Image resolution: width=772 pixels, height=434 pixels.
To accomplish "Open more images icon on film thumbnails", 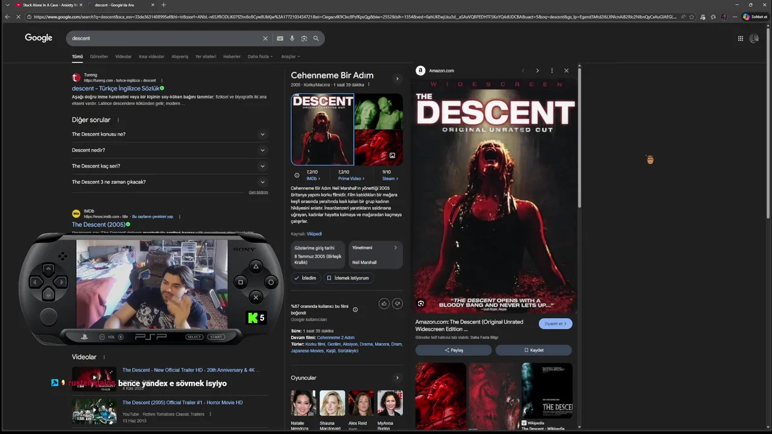I will pyautogui.click(x=392, y=156).
